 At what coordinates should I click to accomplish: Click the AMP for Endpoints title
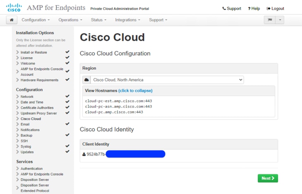click(56, 8)
